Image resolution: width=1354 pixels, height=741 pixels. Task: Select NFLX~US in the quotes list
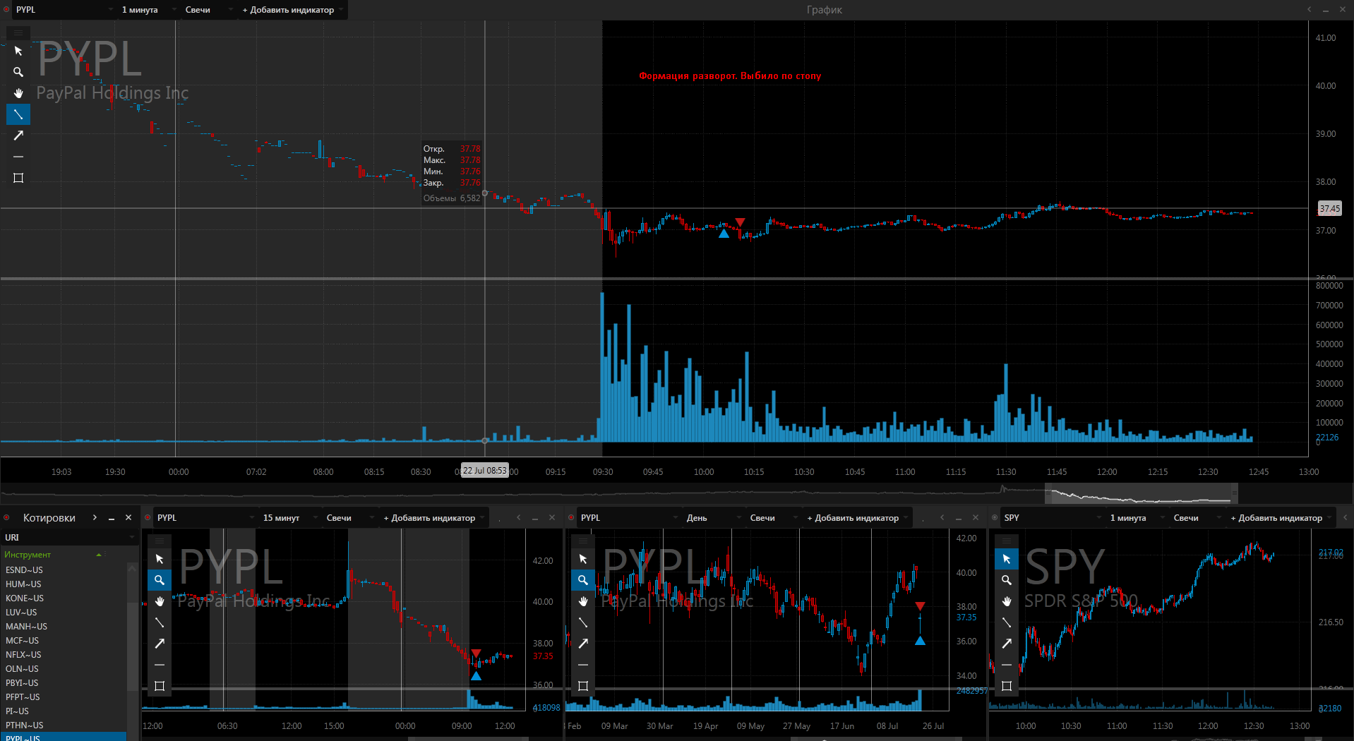[x=64, y=655]
